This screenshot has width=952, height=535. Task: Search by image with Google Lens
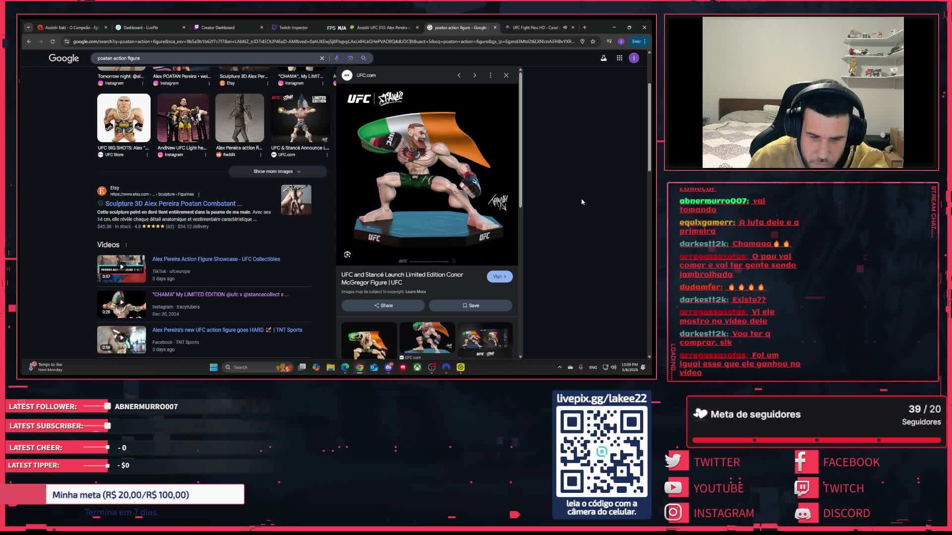pyautogui.click(x=350, y=58)
